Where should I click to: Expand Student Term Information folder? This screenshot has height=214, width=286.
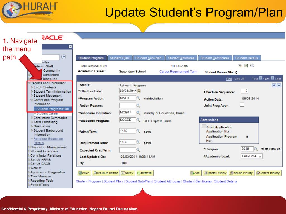(32, 91)
